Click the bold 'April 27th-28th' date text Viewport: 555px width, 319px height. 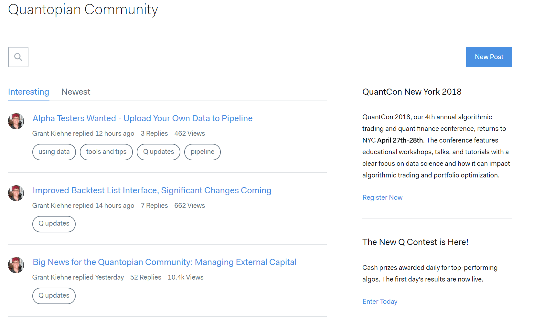(400, 140)
